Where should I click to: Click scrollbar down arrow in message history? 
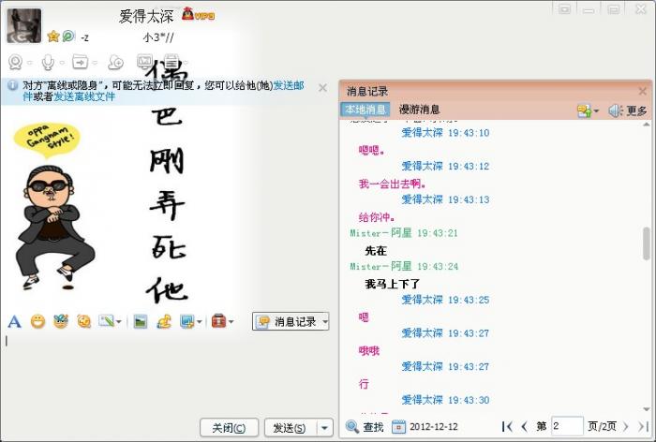point(647,409)
